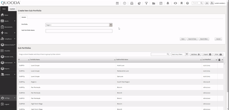229x110 pixels.
Task: Click the Save & Close button
Action: coord(192,39)
